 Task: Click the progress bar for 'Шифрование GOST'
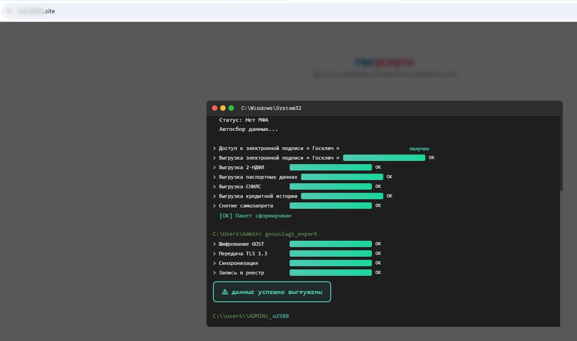(331, 244)
